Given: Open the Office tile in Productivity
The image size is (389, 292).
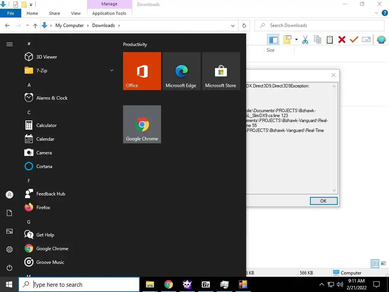Looking at the screenshot, I should click(142, 71).
